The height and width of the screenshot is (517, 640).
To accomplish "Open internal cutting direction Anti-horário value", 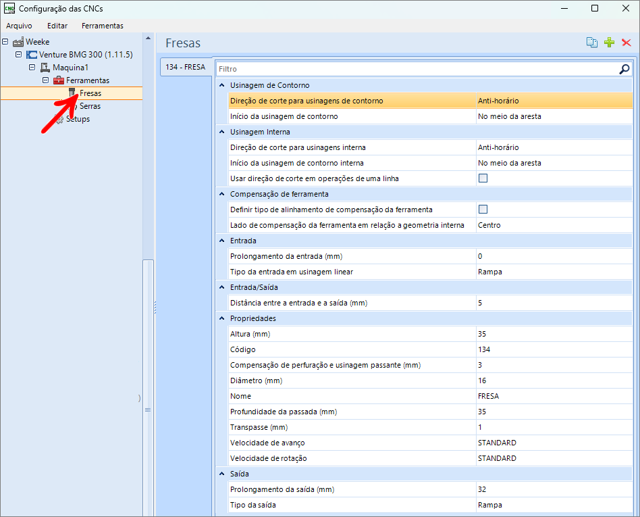I will tap(554, 147).
